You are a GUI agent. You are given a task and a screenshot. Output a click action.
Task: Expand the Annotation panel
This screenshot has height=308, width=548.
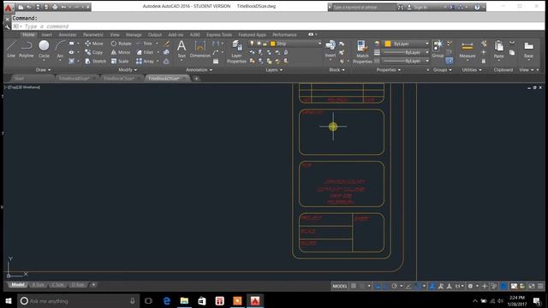point(199,70)
